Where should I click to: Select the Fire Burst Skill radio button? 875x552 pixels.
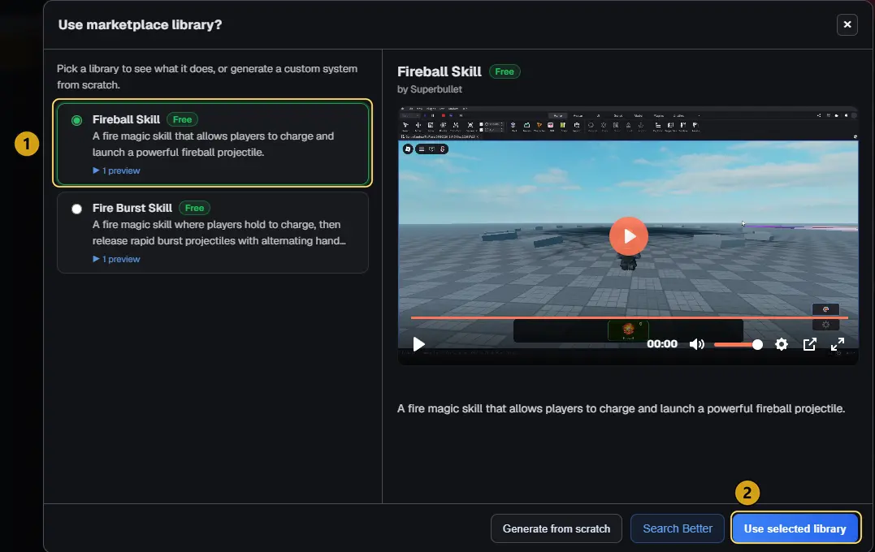(76, 209)
